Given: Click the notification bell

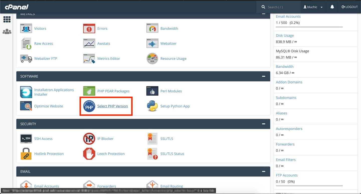Looking at the screenshot, I should tap(332, 7).
